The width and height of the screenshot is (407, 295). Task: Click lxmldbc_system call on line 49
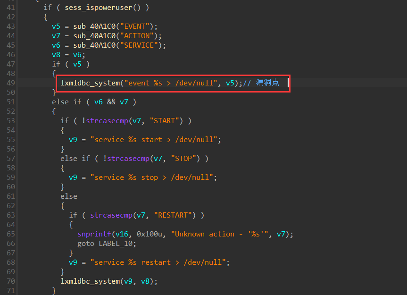point(90,83)
